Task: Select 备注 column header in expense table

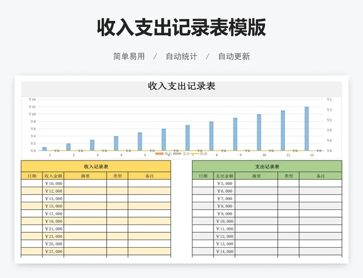Action: (320, 176)
